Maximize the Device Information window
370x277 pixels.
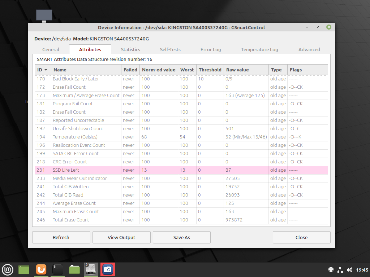click(318, 27)
